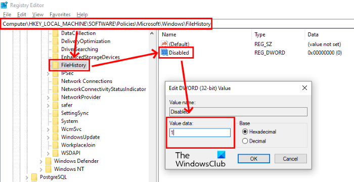The height and width of the screenshot is (182, 354).
Task: Select the WindowsUpdate folder icon
Action: [56, 138]
